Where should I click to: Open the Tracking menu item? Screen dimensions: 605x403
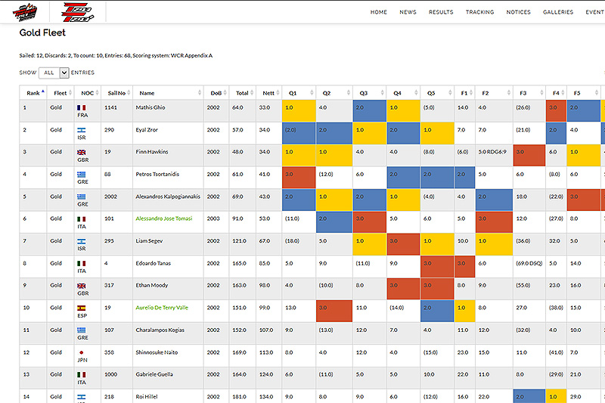coord(479,12)
